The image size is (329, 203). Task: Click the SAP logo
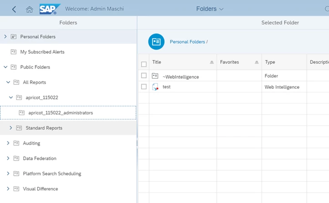(x=50, y=9)
